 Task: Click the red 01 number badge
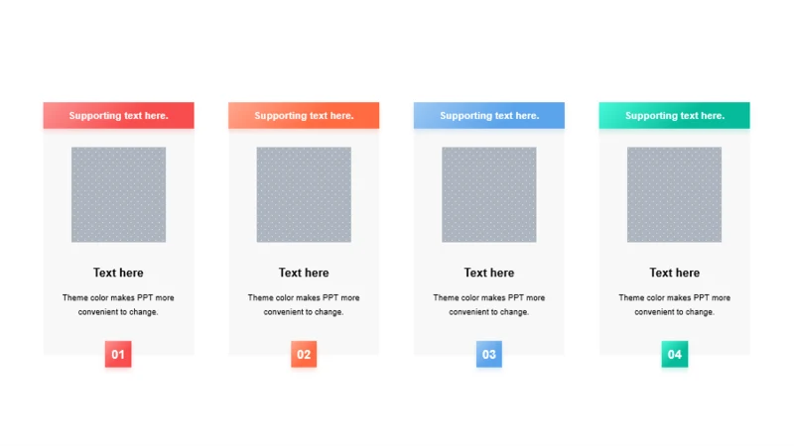[118, 354]
